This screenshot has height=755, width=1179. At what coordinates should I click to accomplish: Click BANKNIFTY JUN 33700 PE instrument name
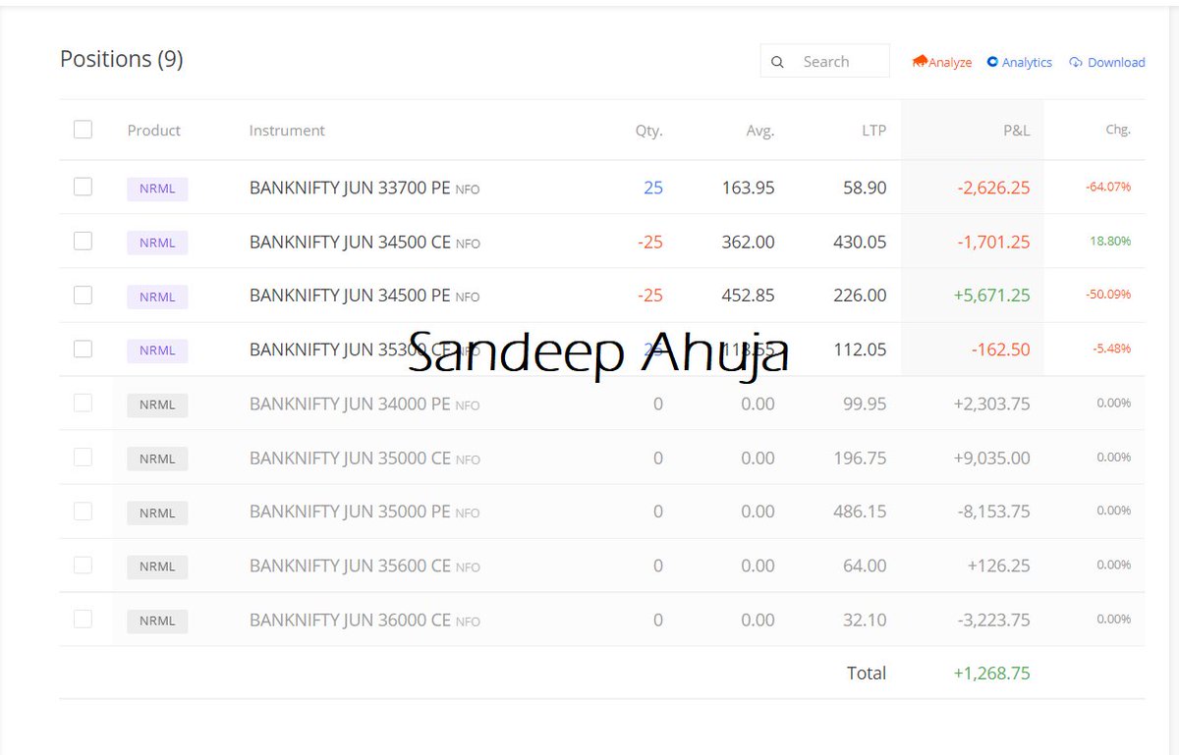coord(350,188)
